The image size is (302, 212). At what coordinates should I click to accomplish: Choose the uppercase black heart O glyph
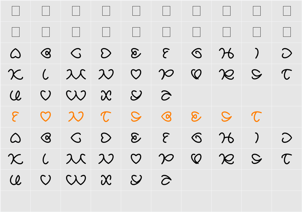pos(136,74)
